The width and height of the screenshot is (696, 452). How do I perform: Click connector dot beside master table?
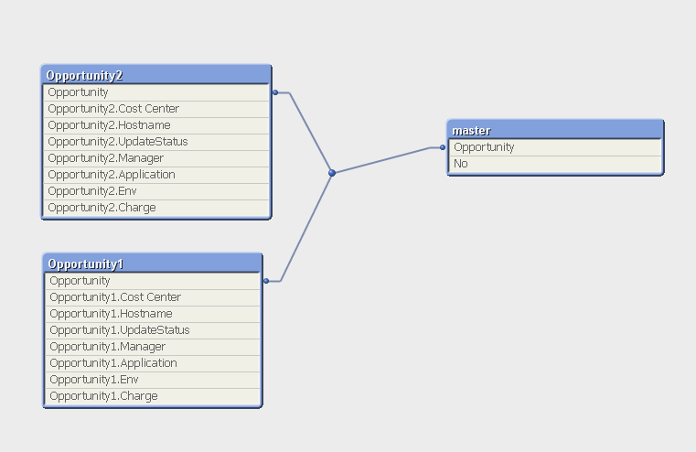tap(443, 147)
